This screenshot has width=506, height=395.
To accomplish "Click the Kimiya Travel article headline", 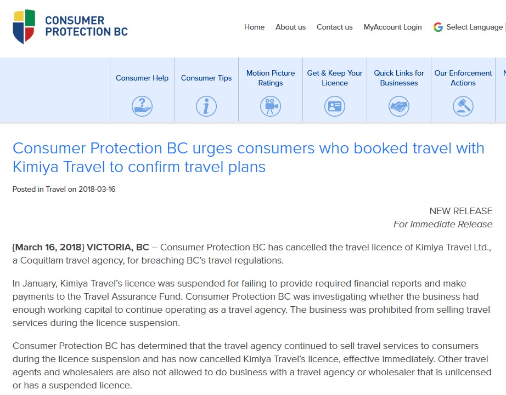I will (248, 158).
